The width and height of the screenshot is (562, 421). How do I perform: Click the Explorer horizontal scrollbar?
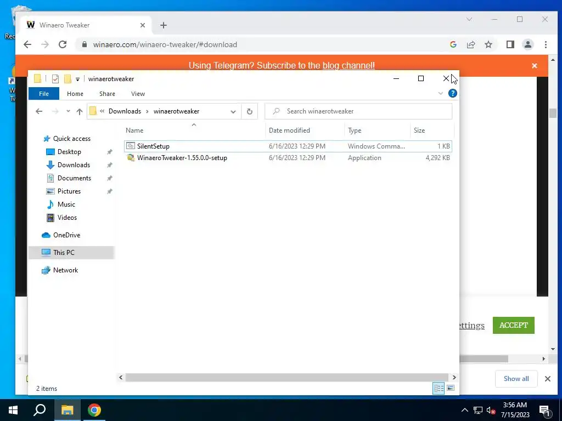click(286, 377)
